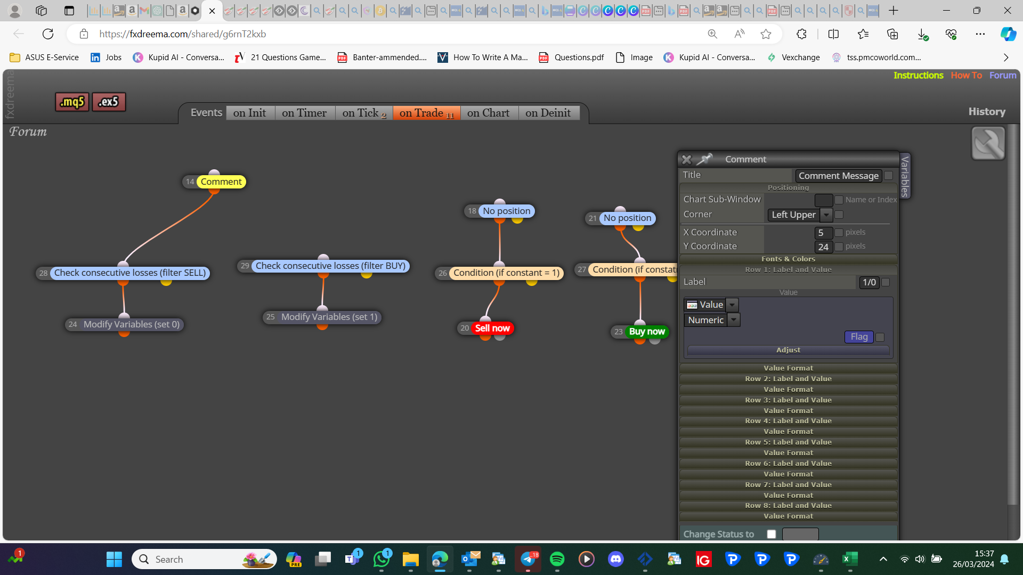This screenshot has height=575, width=1023.
Task: Switch to the on Tick event tab
Action: [364, 113]
